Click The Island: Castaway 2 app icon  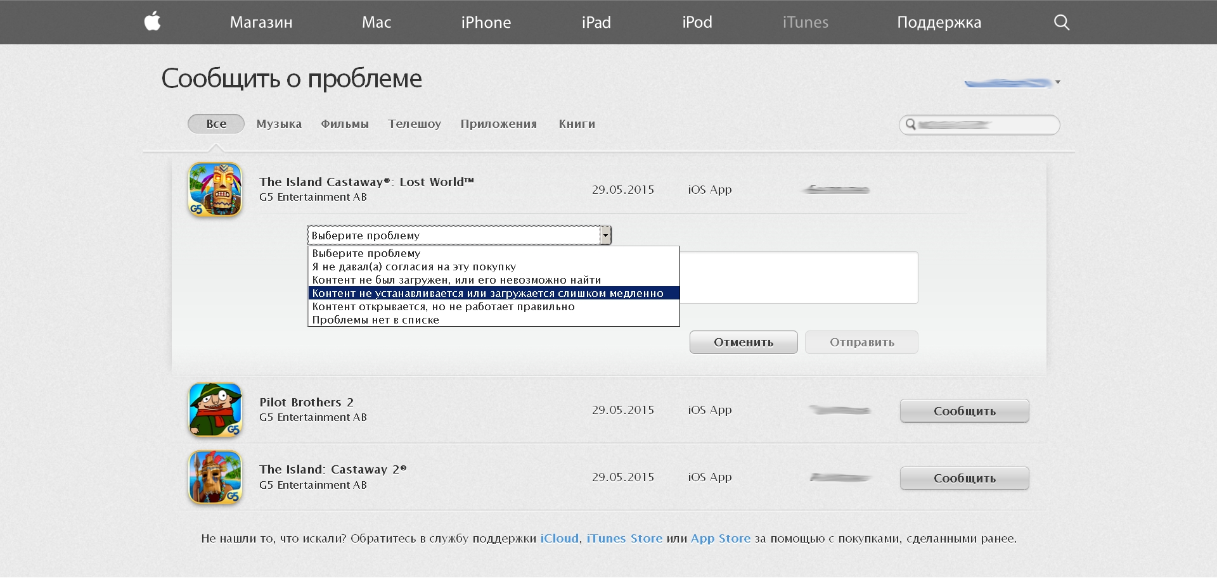pos(216,477)
